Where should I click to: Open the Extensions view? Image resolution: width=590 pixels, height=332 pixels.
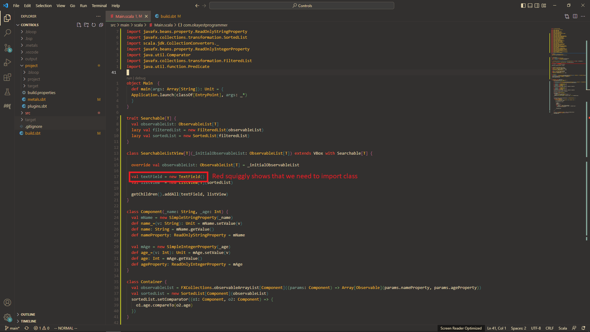point(7,77)
